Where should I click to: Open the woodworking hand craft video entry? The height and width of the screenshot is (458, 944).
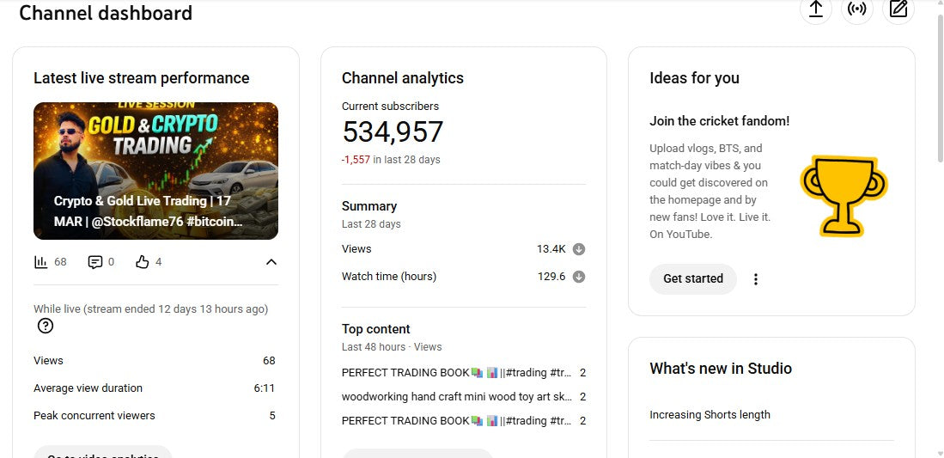(456, 397)
